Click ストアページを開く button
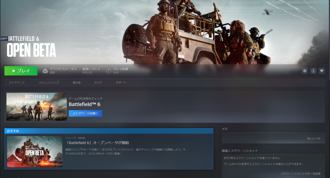Image resolution: width=330 pixels, height=178 pixels. [85, 113]
